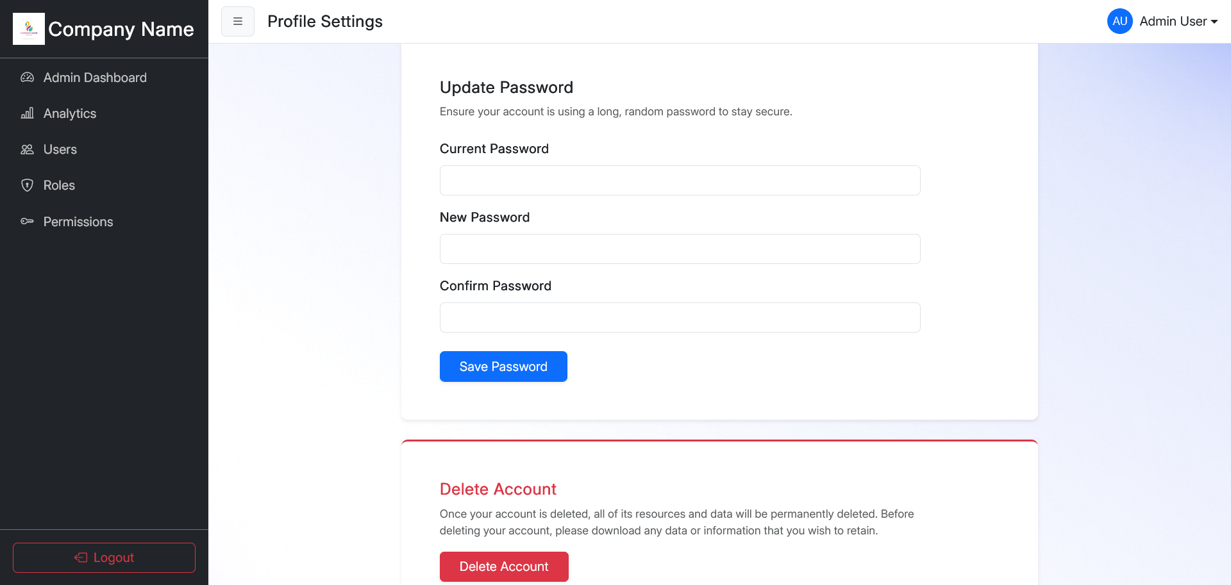Go to the Roles page

pyautogui.click(x=59, y=185)
